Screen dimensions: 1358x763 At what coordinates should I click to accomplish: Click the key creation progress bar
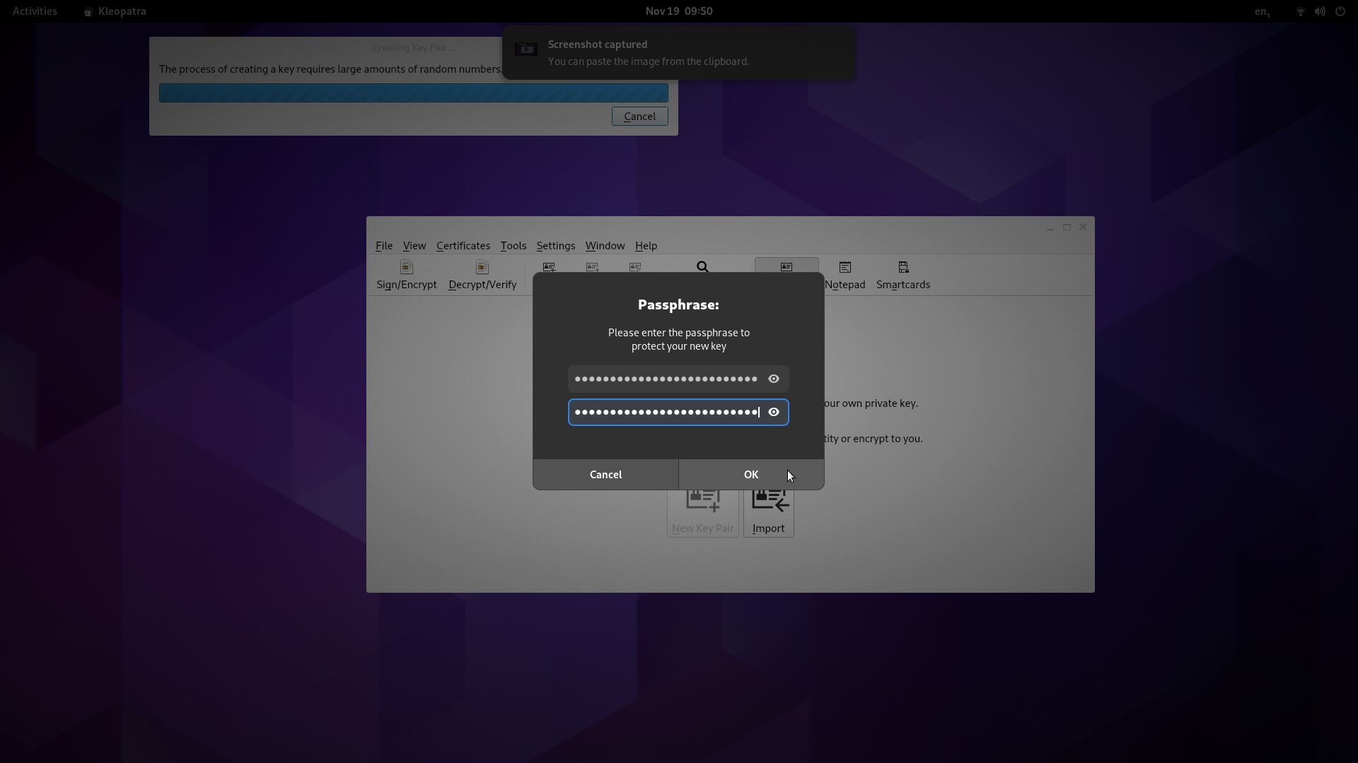[x=413, y=93]
